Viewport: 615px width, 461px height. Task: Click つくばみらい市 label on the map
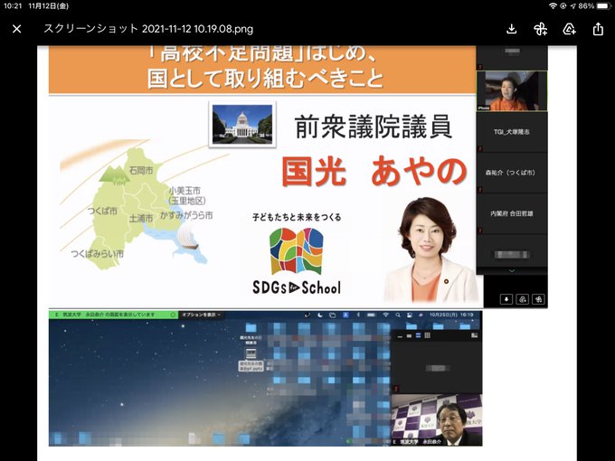click(x=98, y=254)
